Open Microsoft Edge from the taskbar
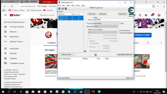Screen dimensions: 167x94 (21, 92)
